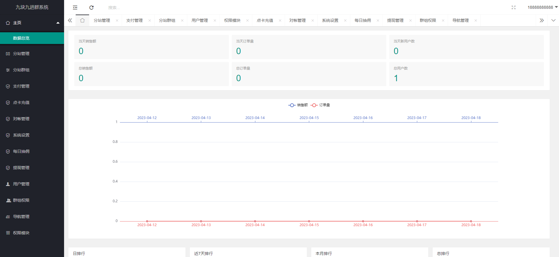Click the 总用户数 statistic card

click(466, 74)
